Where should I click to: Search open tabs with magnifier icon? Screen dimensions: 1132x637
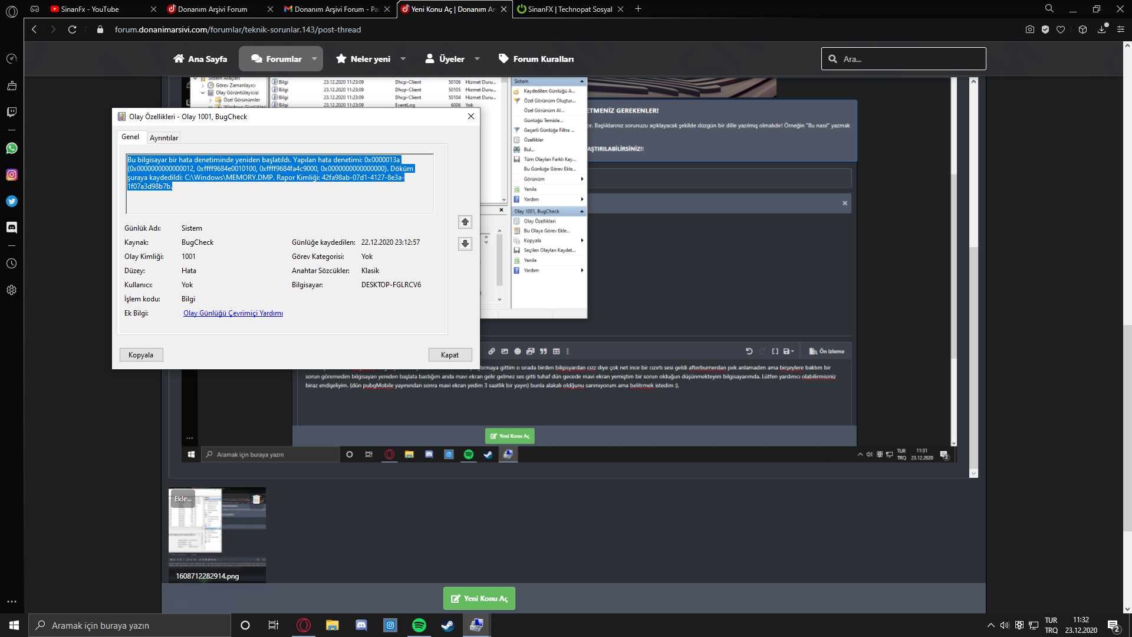pos(1049,9)
